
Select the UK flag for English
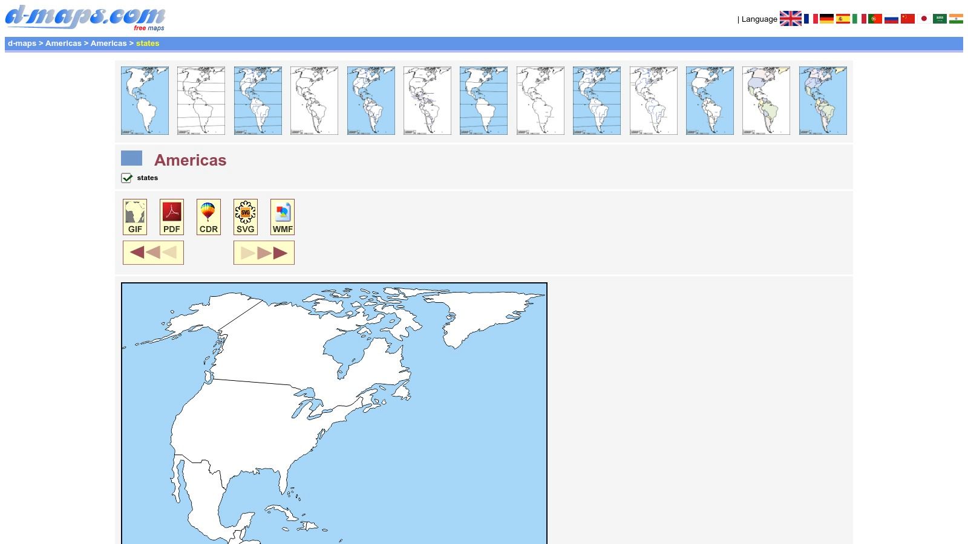point(791,18)
